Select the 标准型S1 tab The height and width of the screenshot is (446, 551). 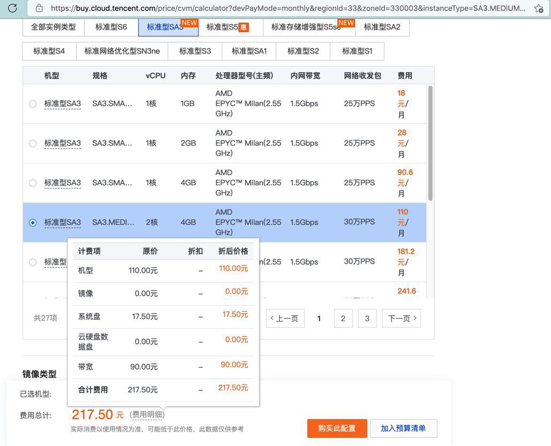pos(357,51)
